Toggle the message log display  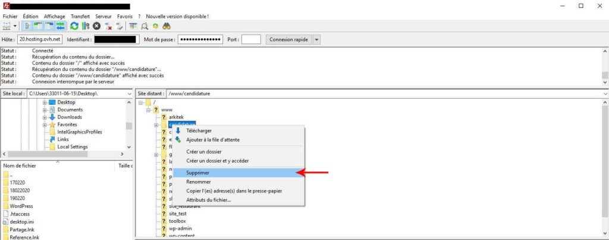coord(27,26)
